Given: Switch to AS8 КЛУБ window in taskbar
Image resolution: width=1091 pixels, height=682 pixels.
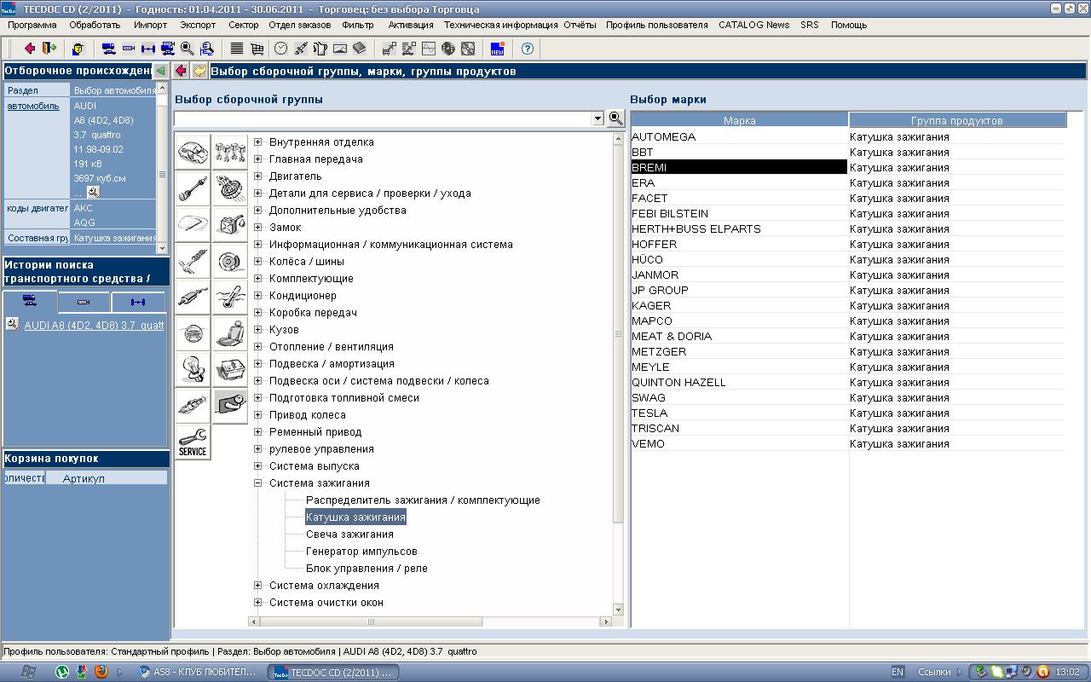Looking at the screenshot, I should point(198,672).
